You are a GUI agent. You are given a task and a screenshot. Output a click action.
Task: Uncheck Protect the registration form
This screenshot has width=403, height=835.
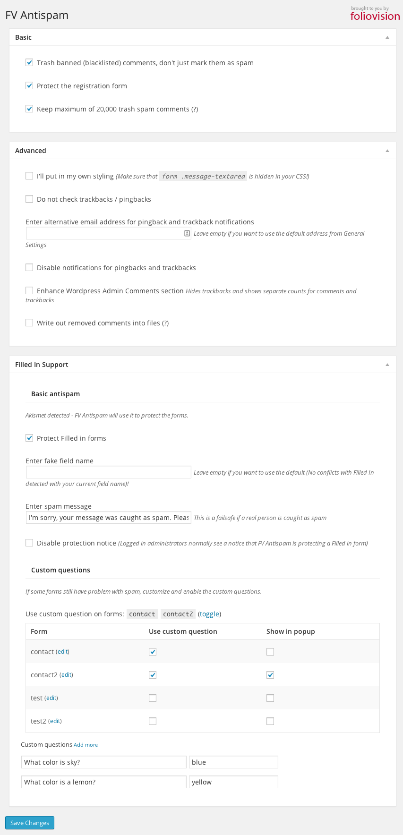tap(29, 85)
